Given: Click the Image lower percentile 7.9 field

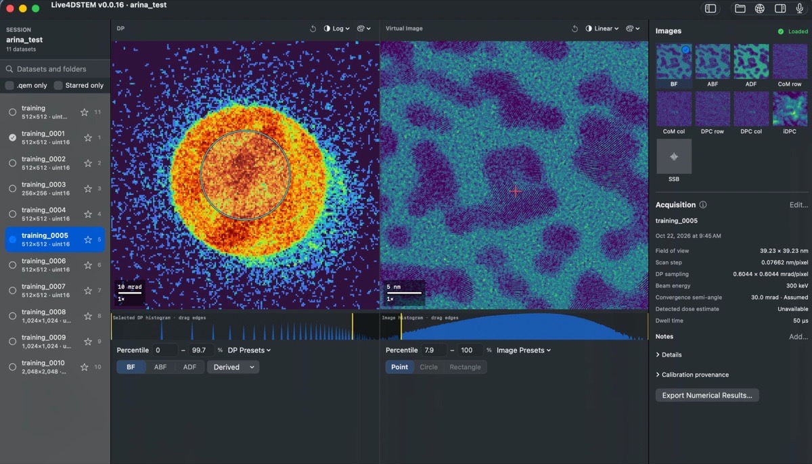Looking at the screenshot, I should pyautogui.click(x=433, y=350).
